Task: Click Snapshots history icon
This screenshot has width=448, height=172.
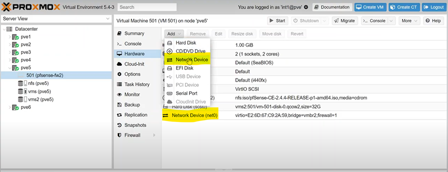Action: click(x=119, y=125)
